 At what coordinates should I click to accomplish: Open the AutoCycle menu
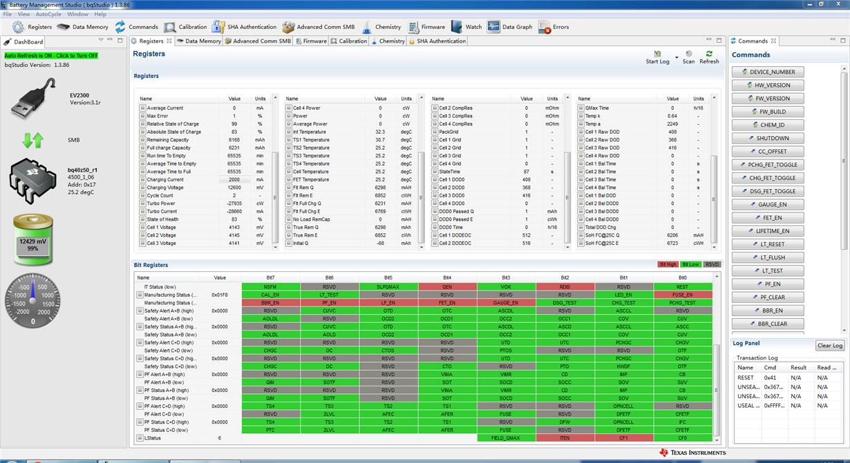tap(48, 14)
